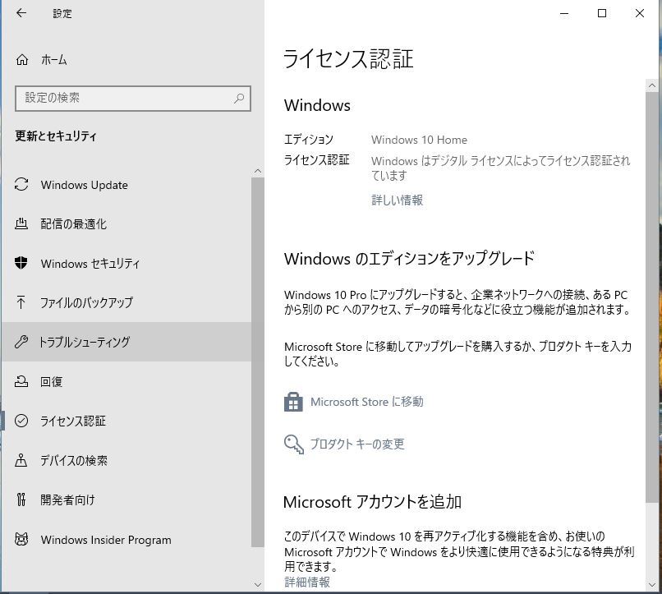Click the 回復 recovery icon
This screenshot has height=594, width=662.
(x=21, y=381)
